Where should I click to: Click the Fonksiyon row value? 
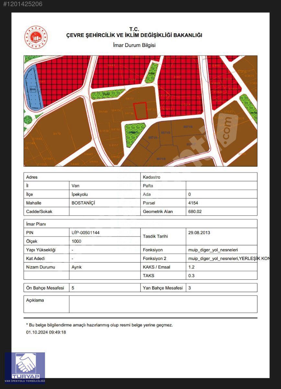point(213,250)
